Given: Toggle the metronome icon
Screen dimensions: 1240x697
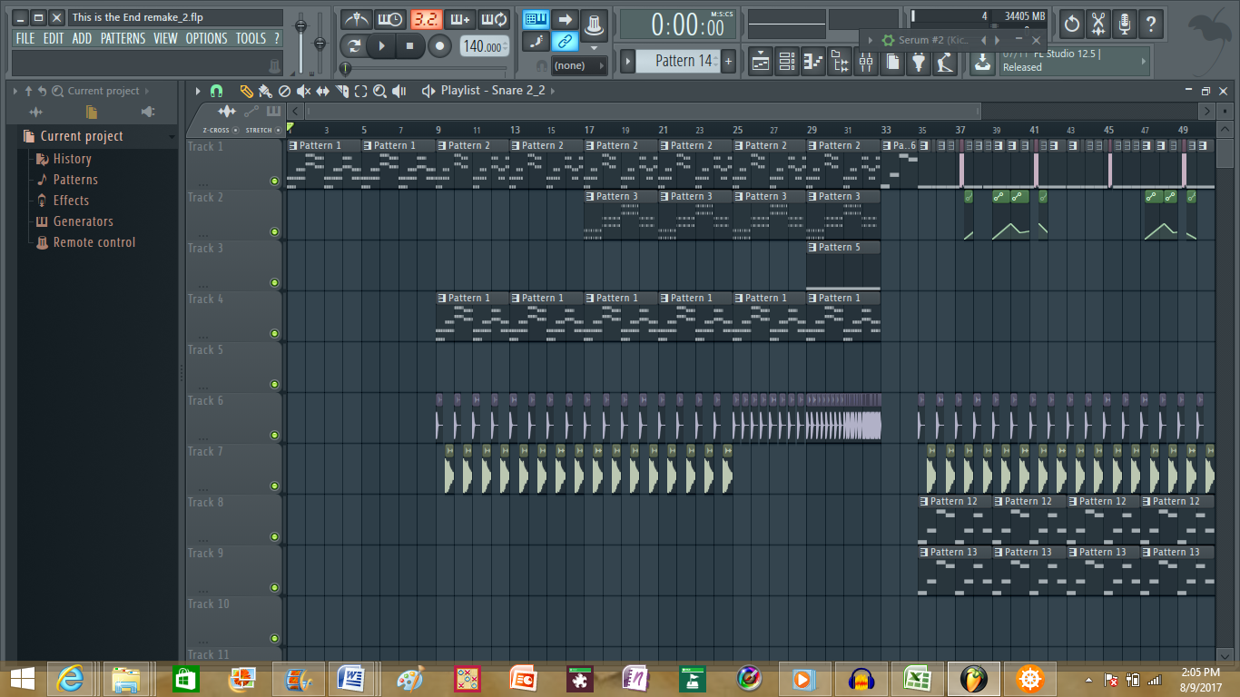Looking at the screenshot, I should pyautogui.click(x=357, y=19).
